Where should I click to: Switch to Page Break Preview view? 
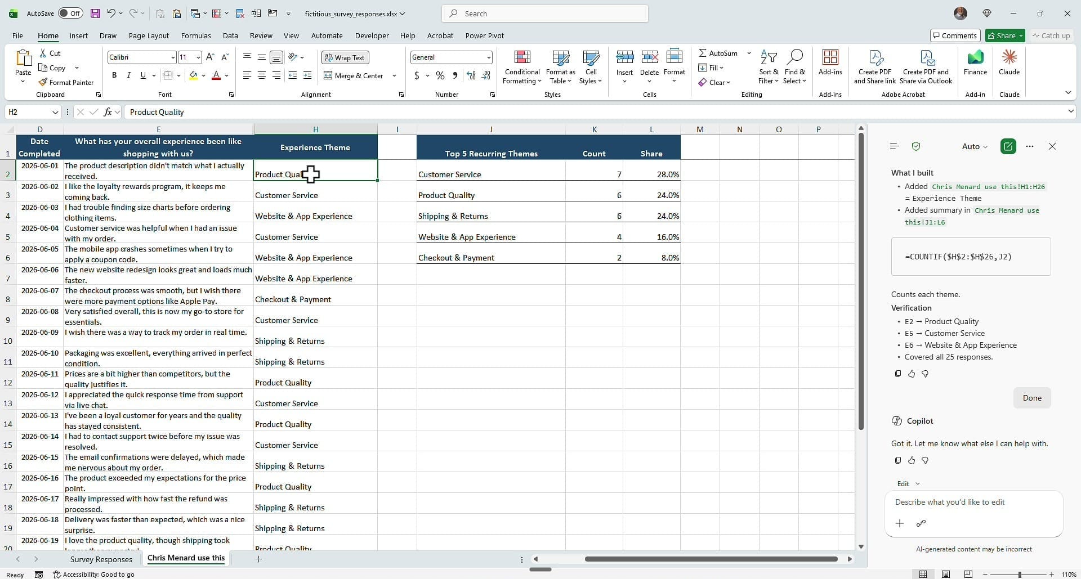pos(968,574)
